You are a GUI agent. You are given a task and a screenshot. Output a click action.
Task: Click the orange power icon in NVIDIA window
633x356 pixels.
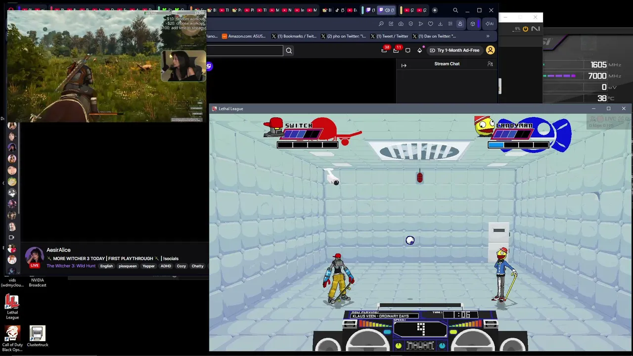click(x=525, y=29)
